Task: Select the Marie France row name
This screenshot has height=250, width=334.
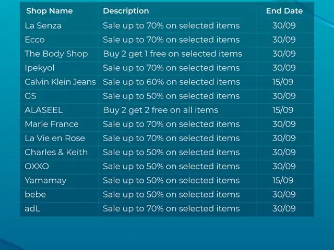Action: tap(52, 124)
